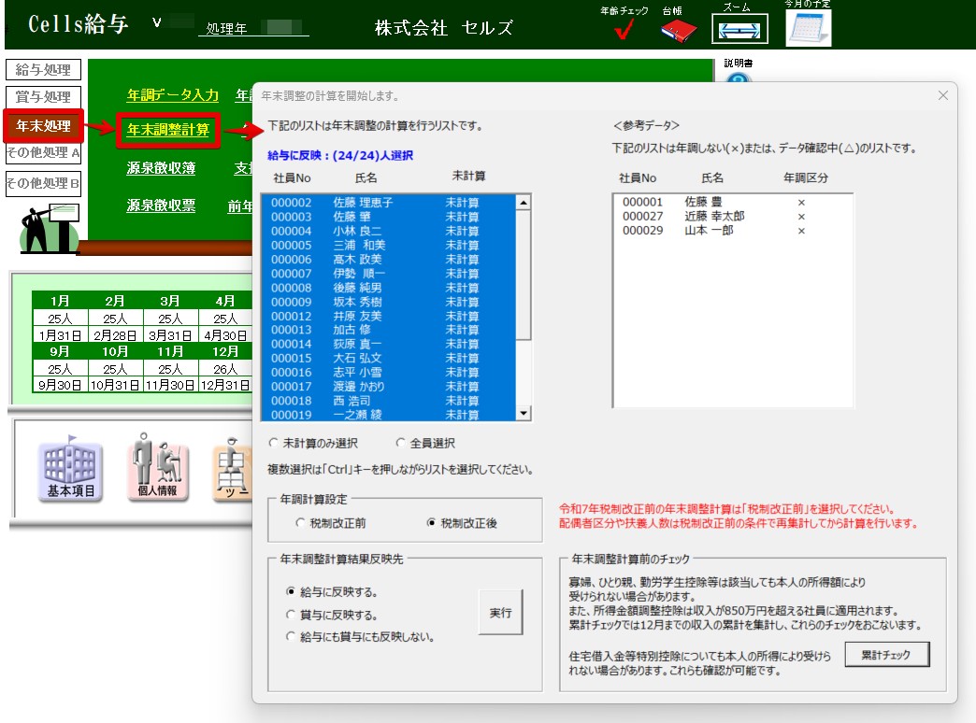
Task: Select the 全員選択 radio button
Action: 402,444
